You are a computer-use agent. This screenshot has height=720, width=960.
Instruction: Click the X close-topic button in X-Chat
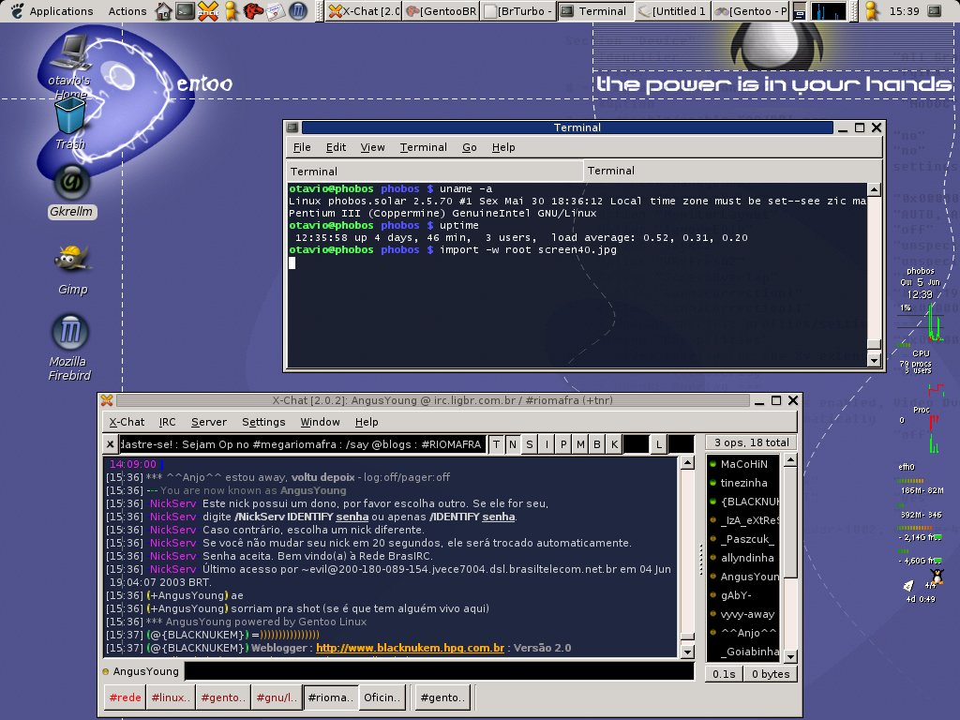[110, 444]
